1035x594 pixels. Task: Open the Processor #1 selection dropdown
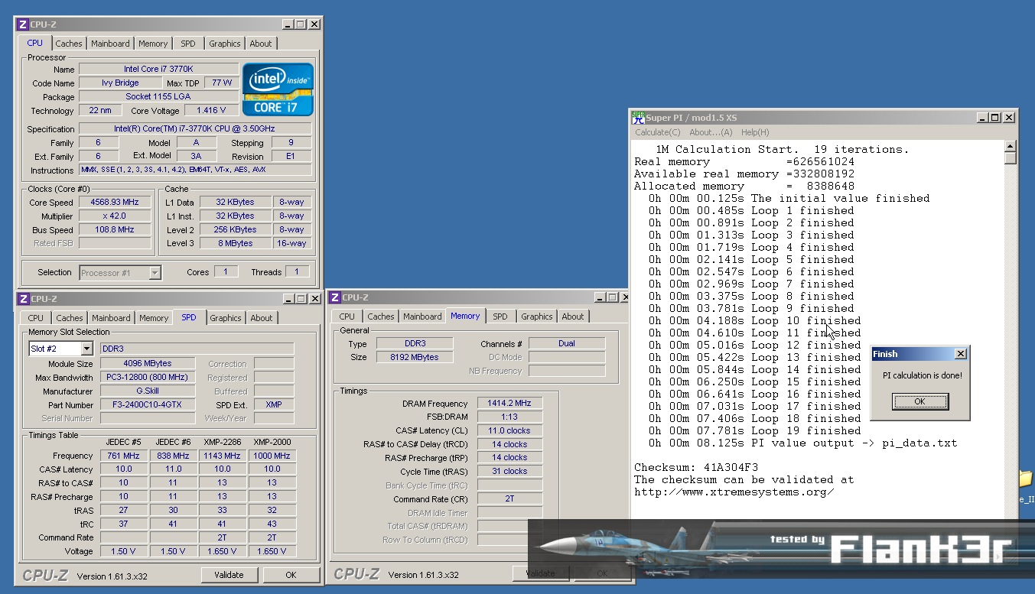pos(155,272)
